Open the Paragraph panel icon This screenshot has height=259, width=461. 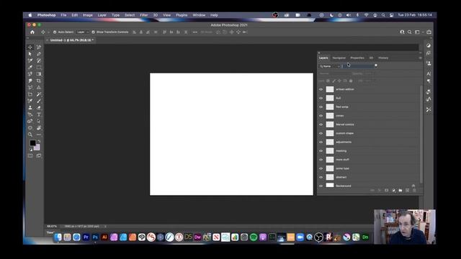429,81
